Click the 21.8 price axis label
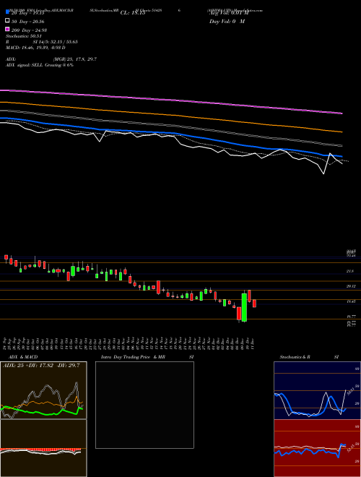Screen dimensions: 361x477 349,271
